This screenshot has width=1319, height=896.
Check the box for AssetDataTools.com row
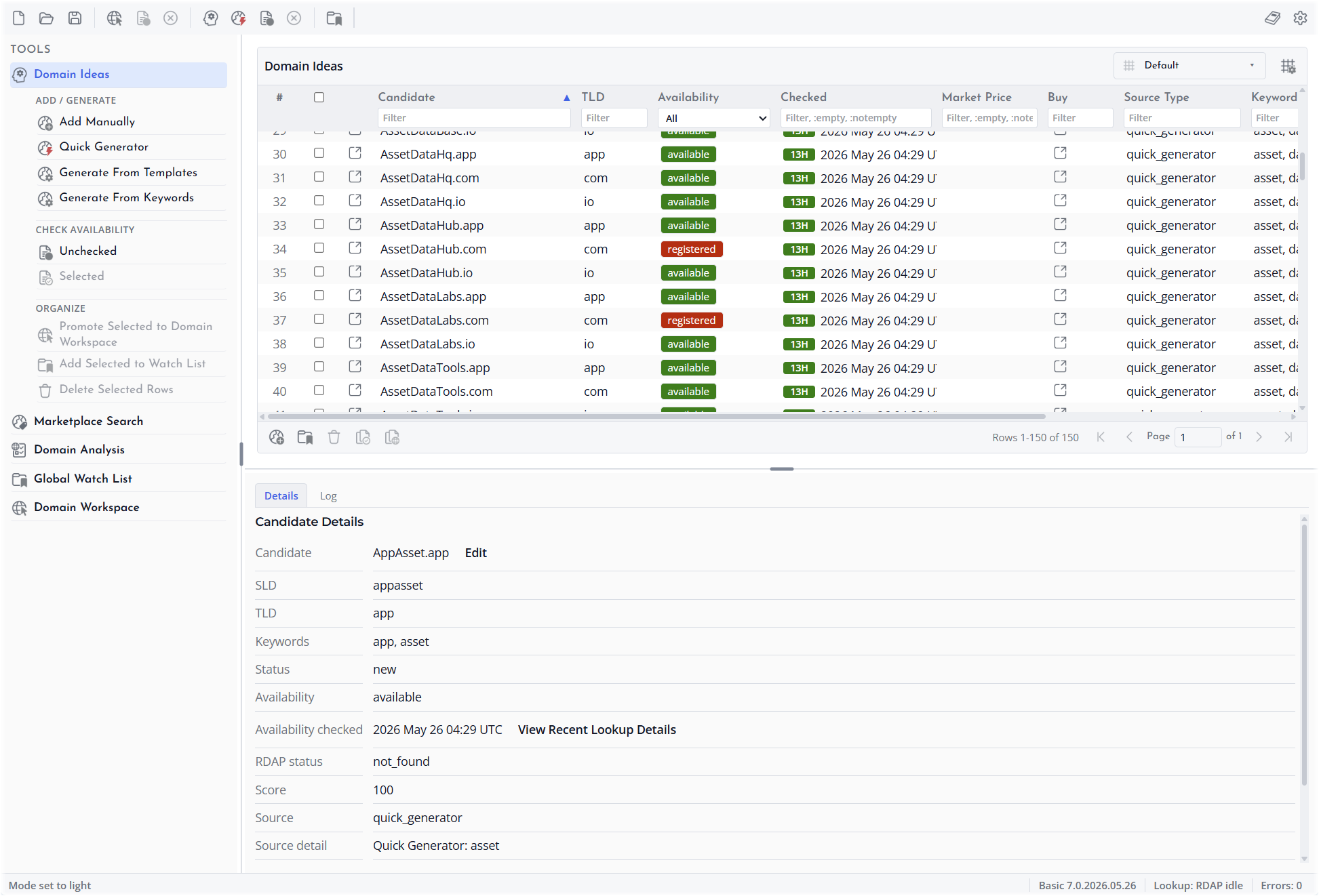point(319,390)
